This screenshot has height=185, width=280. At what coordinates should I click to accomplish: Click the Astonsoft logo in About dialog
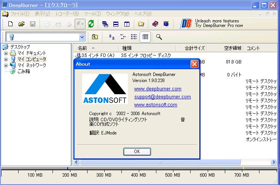click(105, 89)
